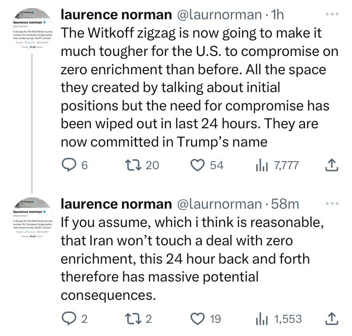The height and width of the screenshot is (336, 352).
Task: Click @laurnorman handle on second tweet
Action: [x=219, y=204]
